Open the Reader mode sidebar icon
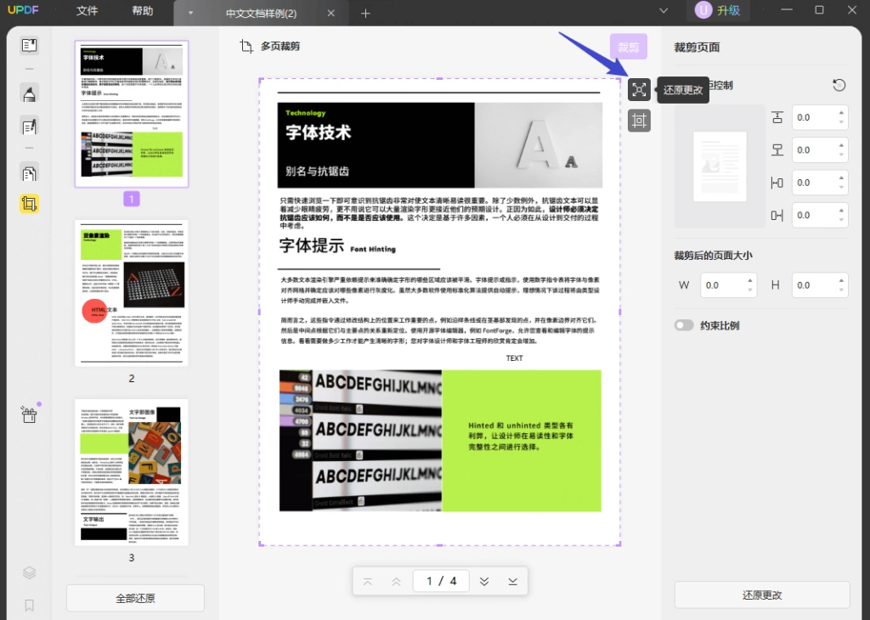The width and height of the screenshot is (870, 620). [x=30, y=46]
